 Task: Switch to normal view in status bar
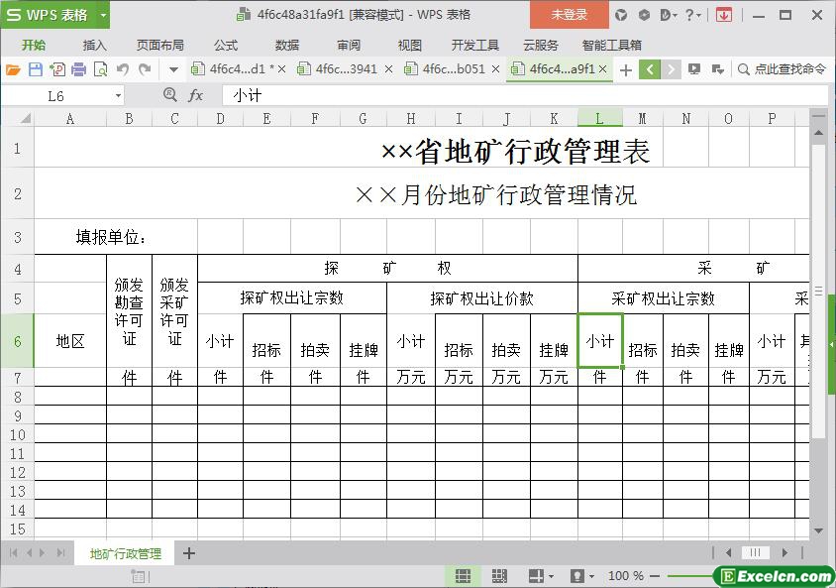point(463,576)
